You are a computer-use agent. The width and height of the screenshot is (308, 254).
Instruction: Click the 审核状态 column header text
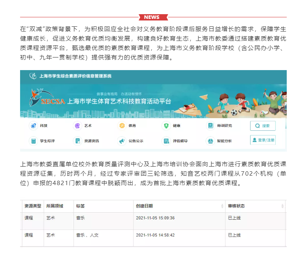point(236,206)
